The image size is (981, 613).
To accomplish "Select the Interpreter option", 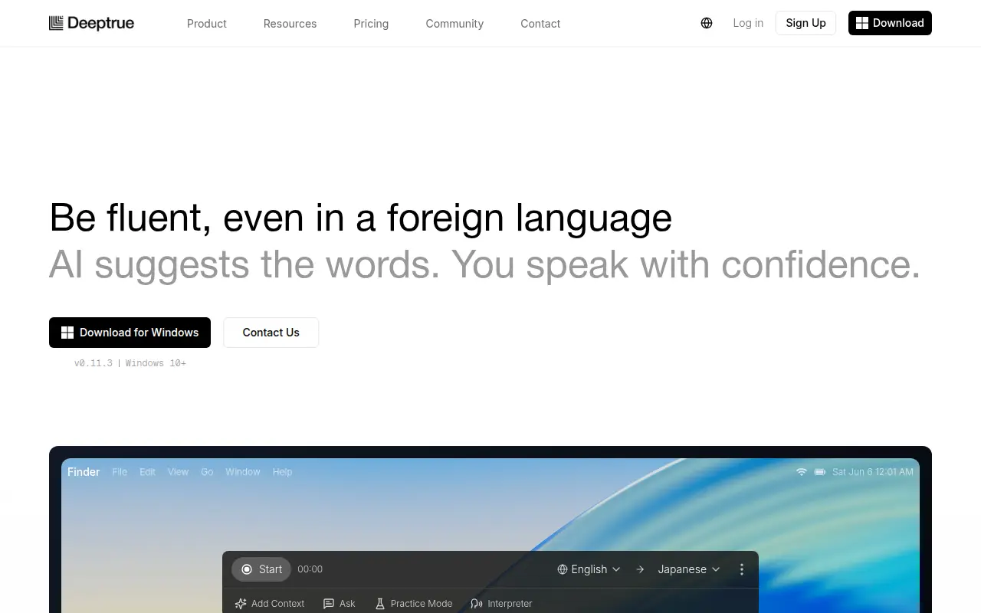I will 501,604.
